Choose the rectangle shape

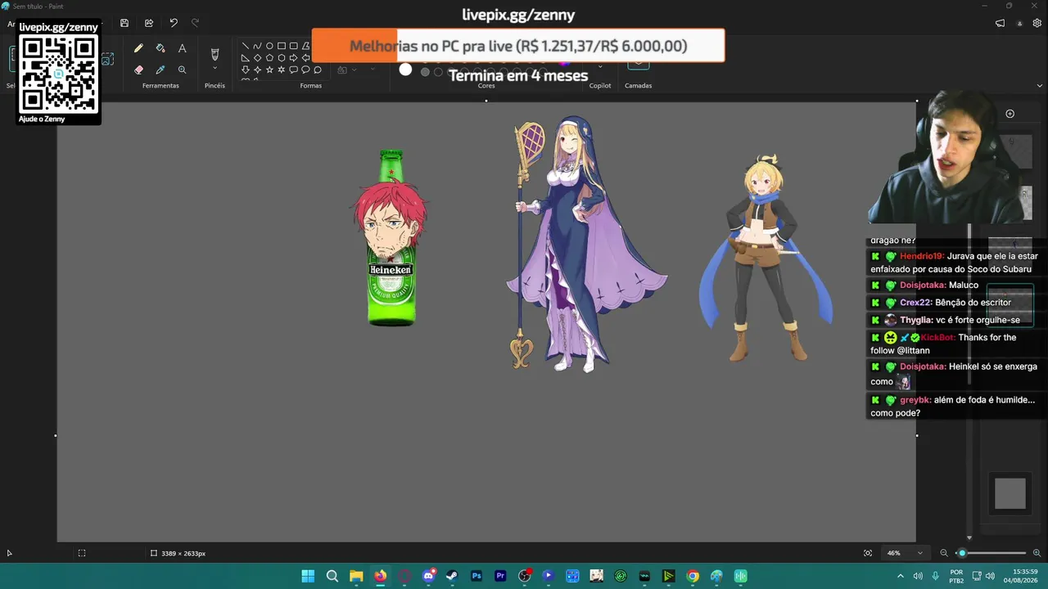pos(282,46)
